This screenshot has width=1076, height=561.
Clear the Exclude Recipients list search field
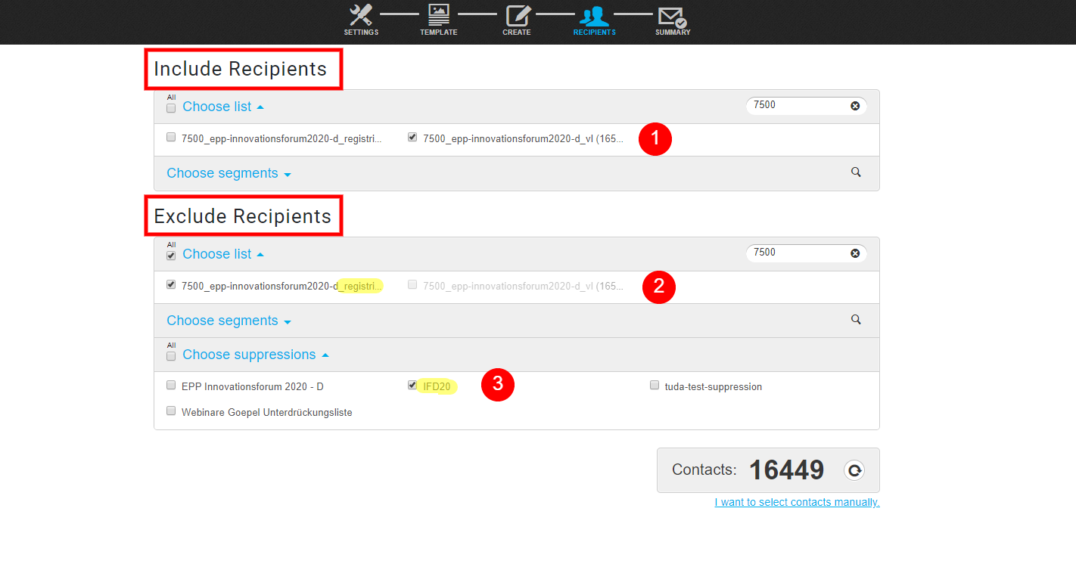point(855,253)
